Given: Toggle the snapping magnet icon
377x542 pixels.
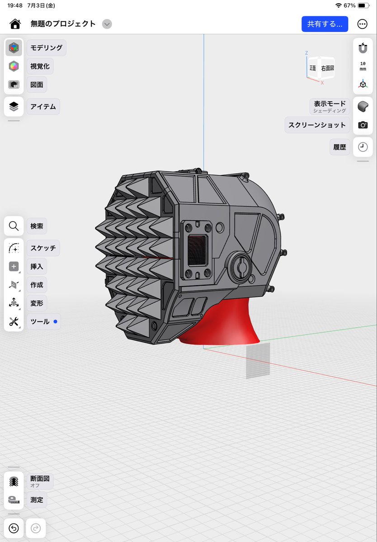Looking at the screenshot, I should coord(363,48).
